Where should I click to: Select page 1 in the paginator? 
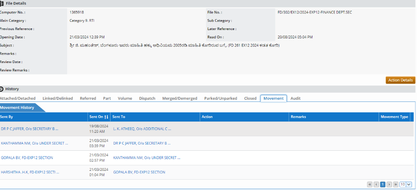pyautogui.click(x=382, y=184)
